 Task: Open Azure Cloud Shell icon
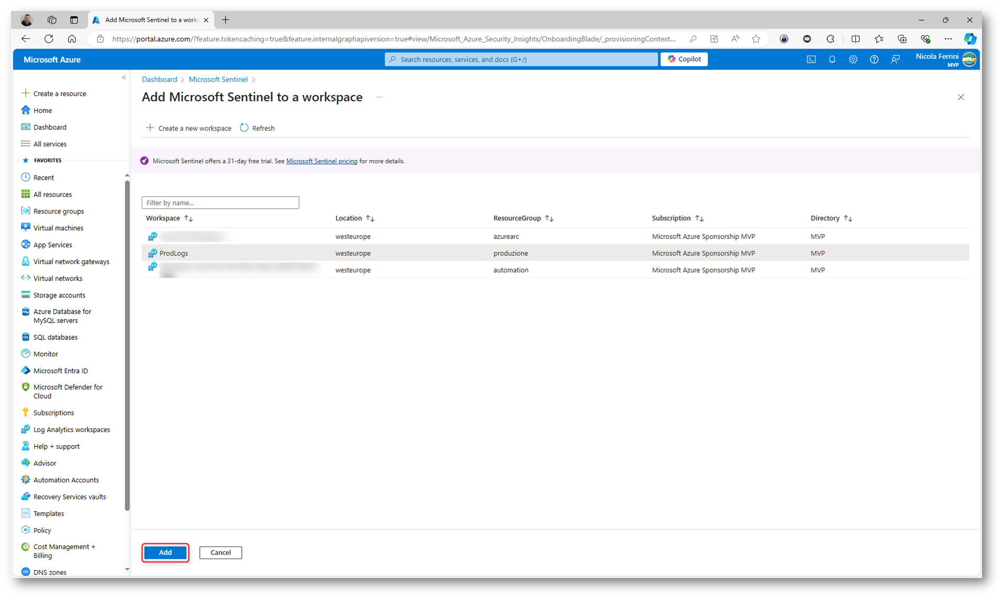(811, 59)
